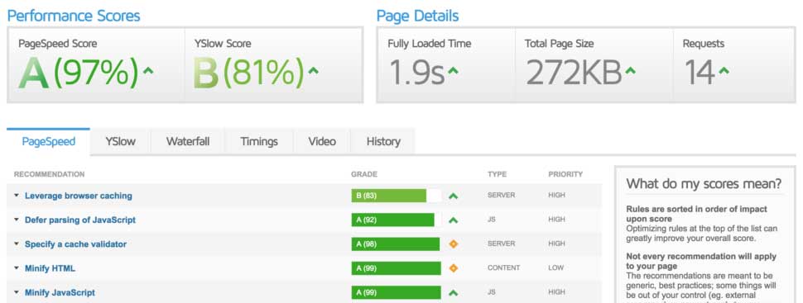Click HIGH priority in Specify a cache validator row
803x303 pixels.
556,244
